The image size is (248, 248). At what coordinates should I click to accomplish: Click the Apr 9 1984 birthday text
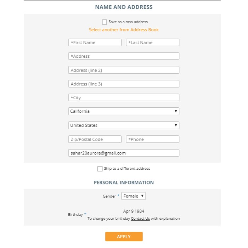(x=134, y=212)
